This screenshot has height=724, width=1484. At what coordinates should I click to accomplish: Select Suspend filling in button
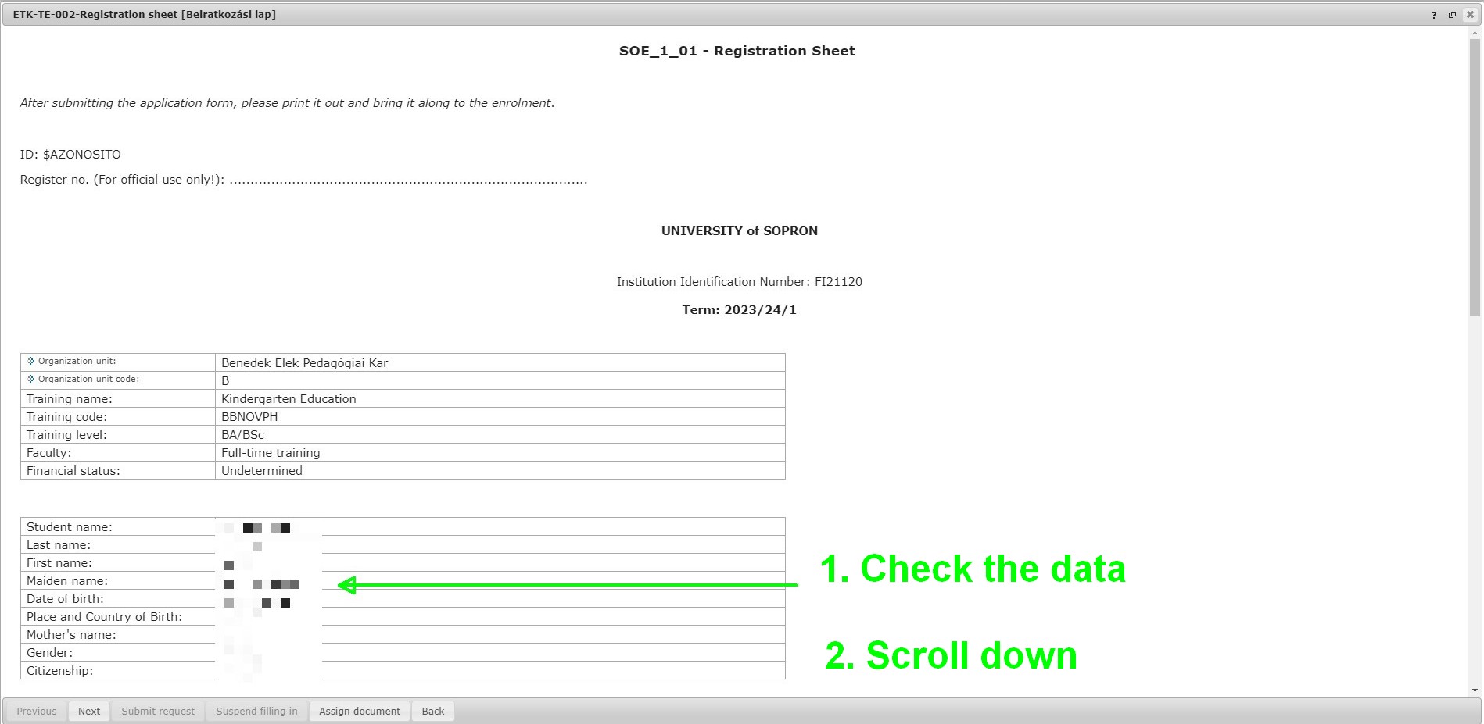(256, 711)
